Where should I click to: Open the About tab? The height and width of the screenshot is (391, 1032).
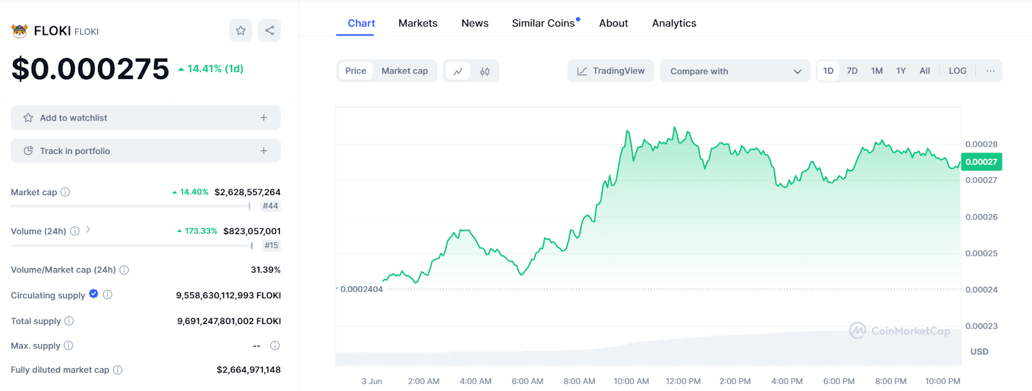pyautogui.click(x=613, y=23)
